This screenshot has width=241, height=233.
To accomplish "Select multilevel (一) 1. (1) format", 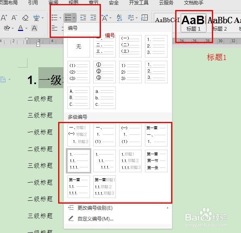I will point(130,135).
